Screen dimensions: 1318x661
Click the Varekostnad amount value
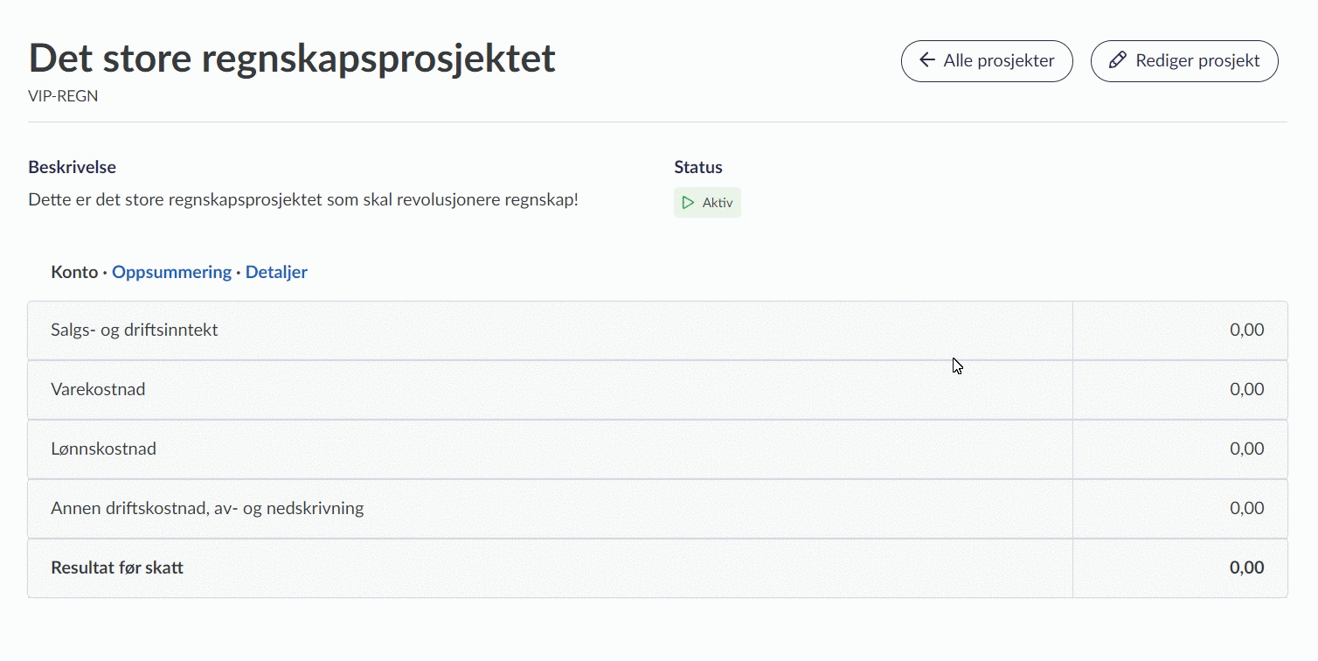(x=1246, y=389)
